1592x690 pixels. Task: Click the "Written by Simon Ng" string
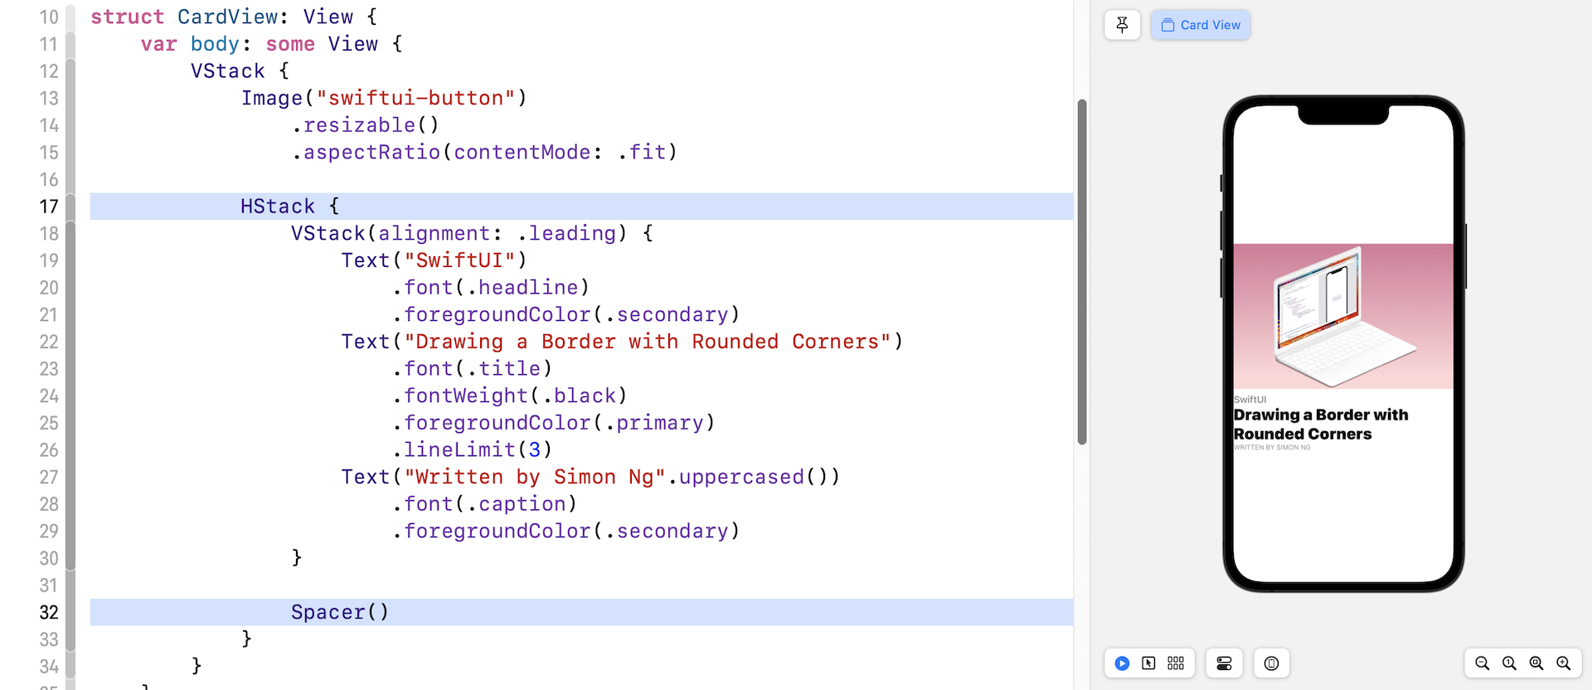[535, 477]
